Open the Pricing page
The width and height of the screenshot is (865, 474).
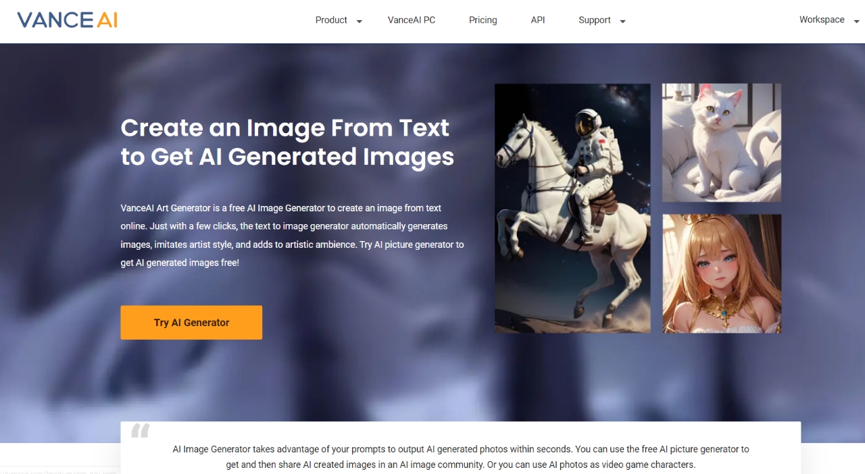pyautogui.click(x=483, y=20)
